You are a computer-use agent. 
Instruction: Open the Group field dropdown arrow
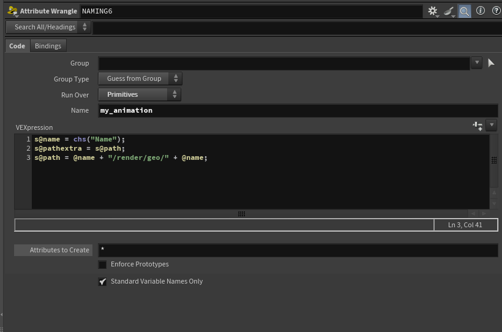(x=476, y=62)
